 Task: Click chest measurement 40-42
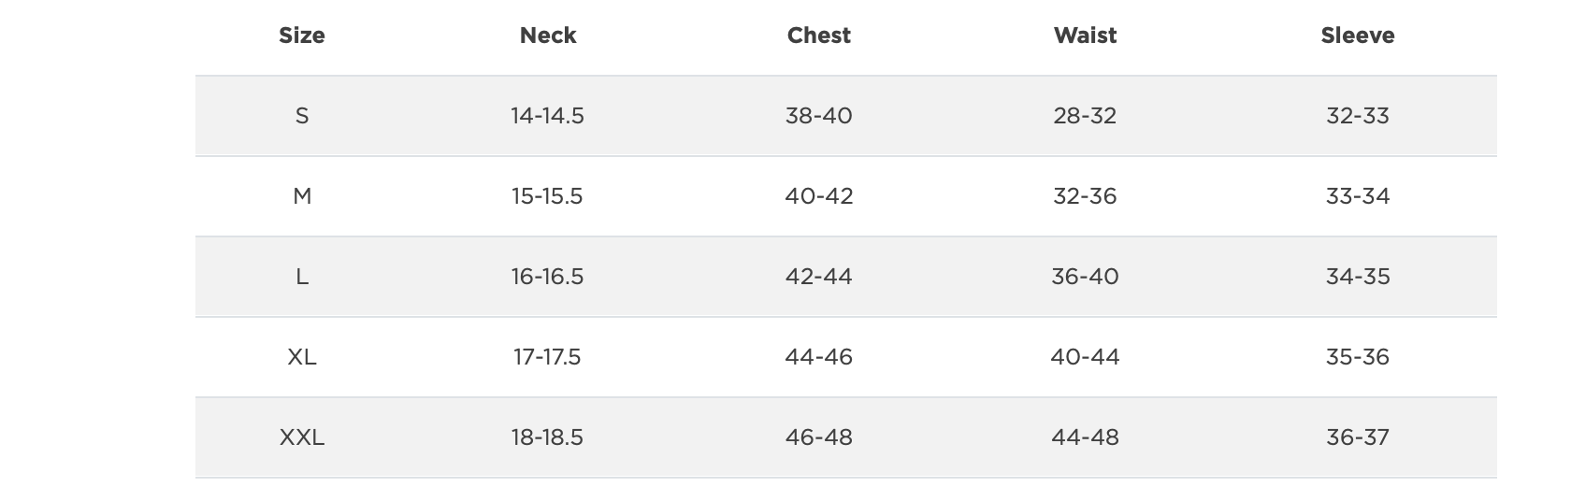[x=819, y=196]
